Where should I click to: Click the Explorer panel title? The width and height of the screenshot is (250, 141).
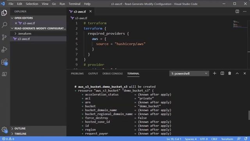click(x=20, y=11)
